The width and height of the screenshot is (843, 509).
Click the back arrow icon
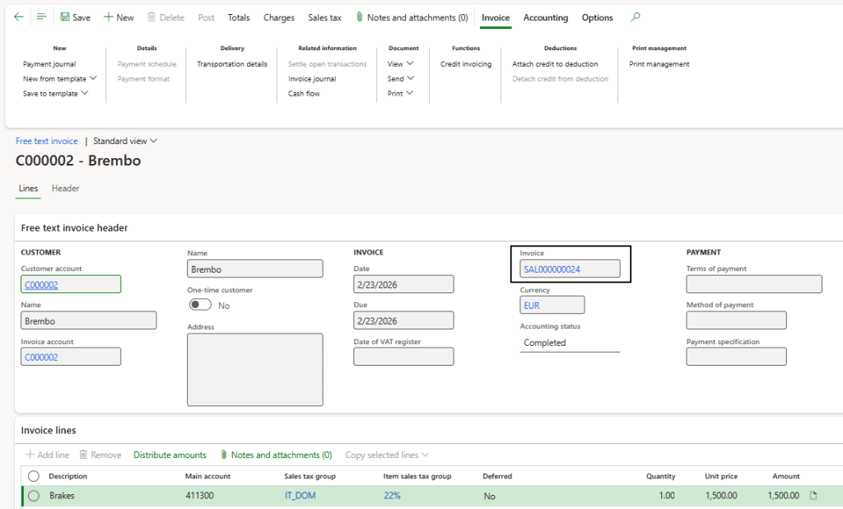[x=19, y=17]
